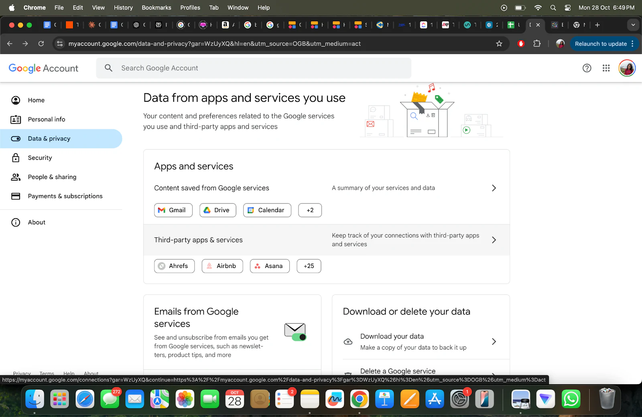Screen dimensions: 642x417
Task: Go to Personal info in the sidebar
Action: tap(61, 119)
